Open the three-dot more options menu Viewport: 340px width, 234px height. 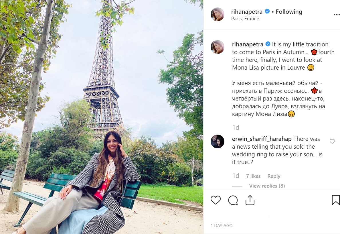pos(337,15)
